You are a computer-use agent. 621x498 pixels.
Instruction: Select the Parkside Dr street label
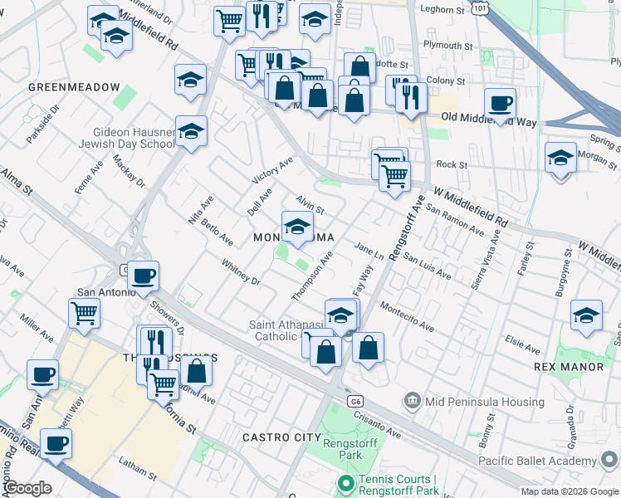pos(43,124)
